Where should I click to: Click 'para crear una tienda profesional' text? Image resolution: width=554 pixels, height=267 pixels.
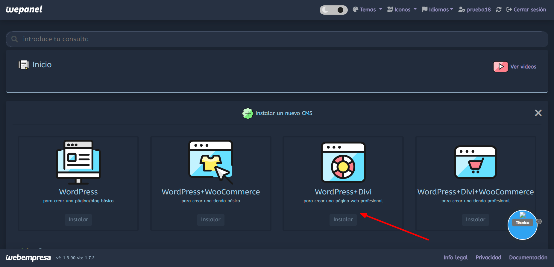click(476, 201)
